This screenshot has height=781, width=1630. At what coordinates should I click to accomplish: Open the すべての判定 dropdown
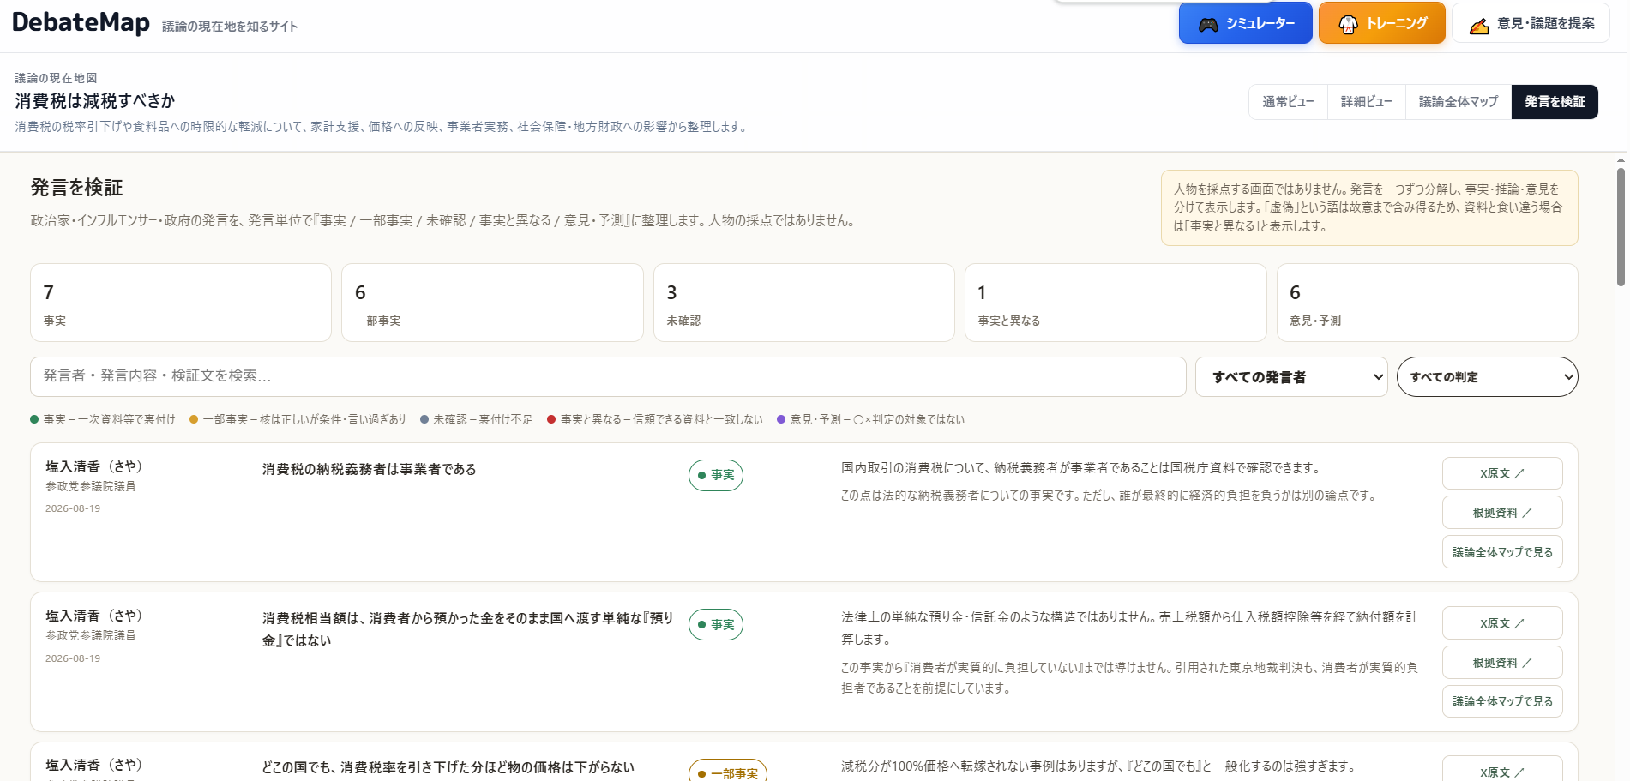click(x=1488, y=377)
